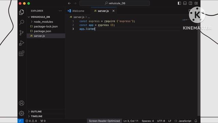Open package.json file
218x123 pixels.
(x=46, y=31)
